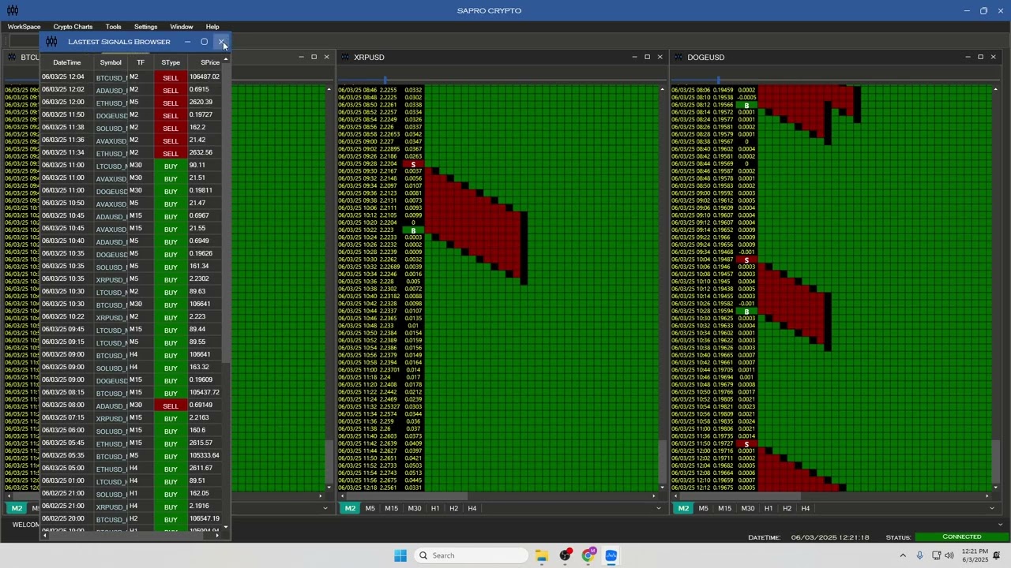
Task: Open the Help menu
Action: pos(212,27)
